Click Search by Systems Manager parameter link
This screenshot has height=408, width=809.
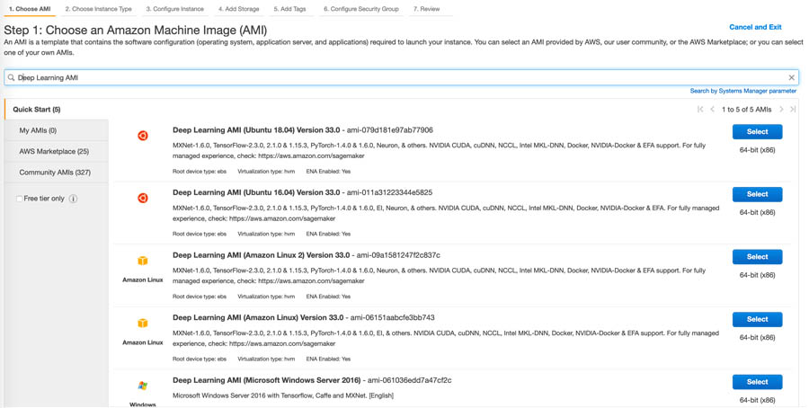coord(743,91)
